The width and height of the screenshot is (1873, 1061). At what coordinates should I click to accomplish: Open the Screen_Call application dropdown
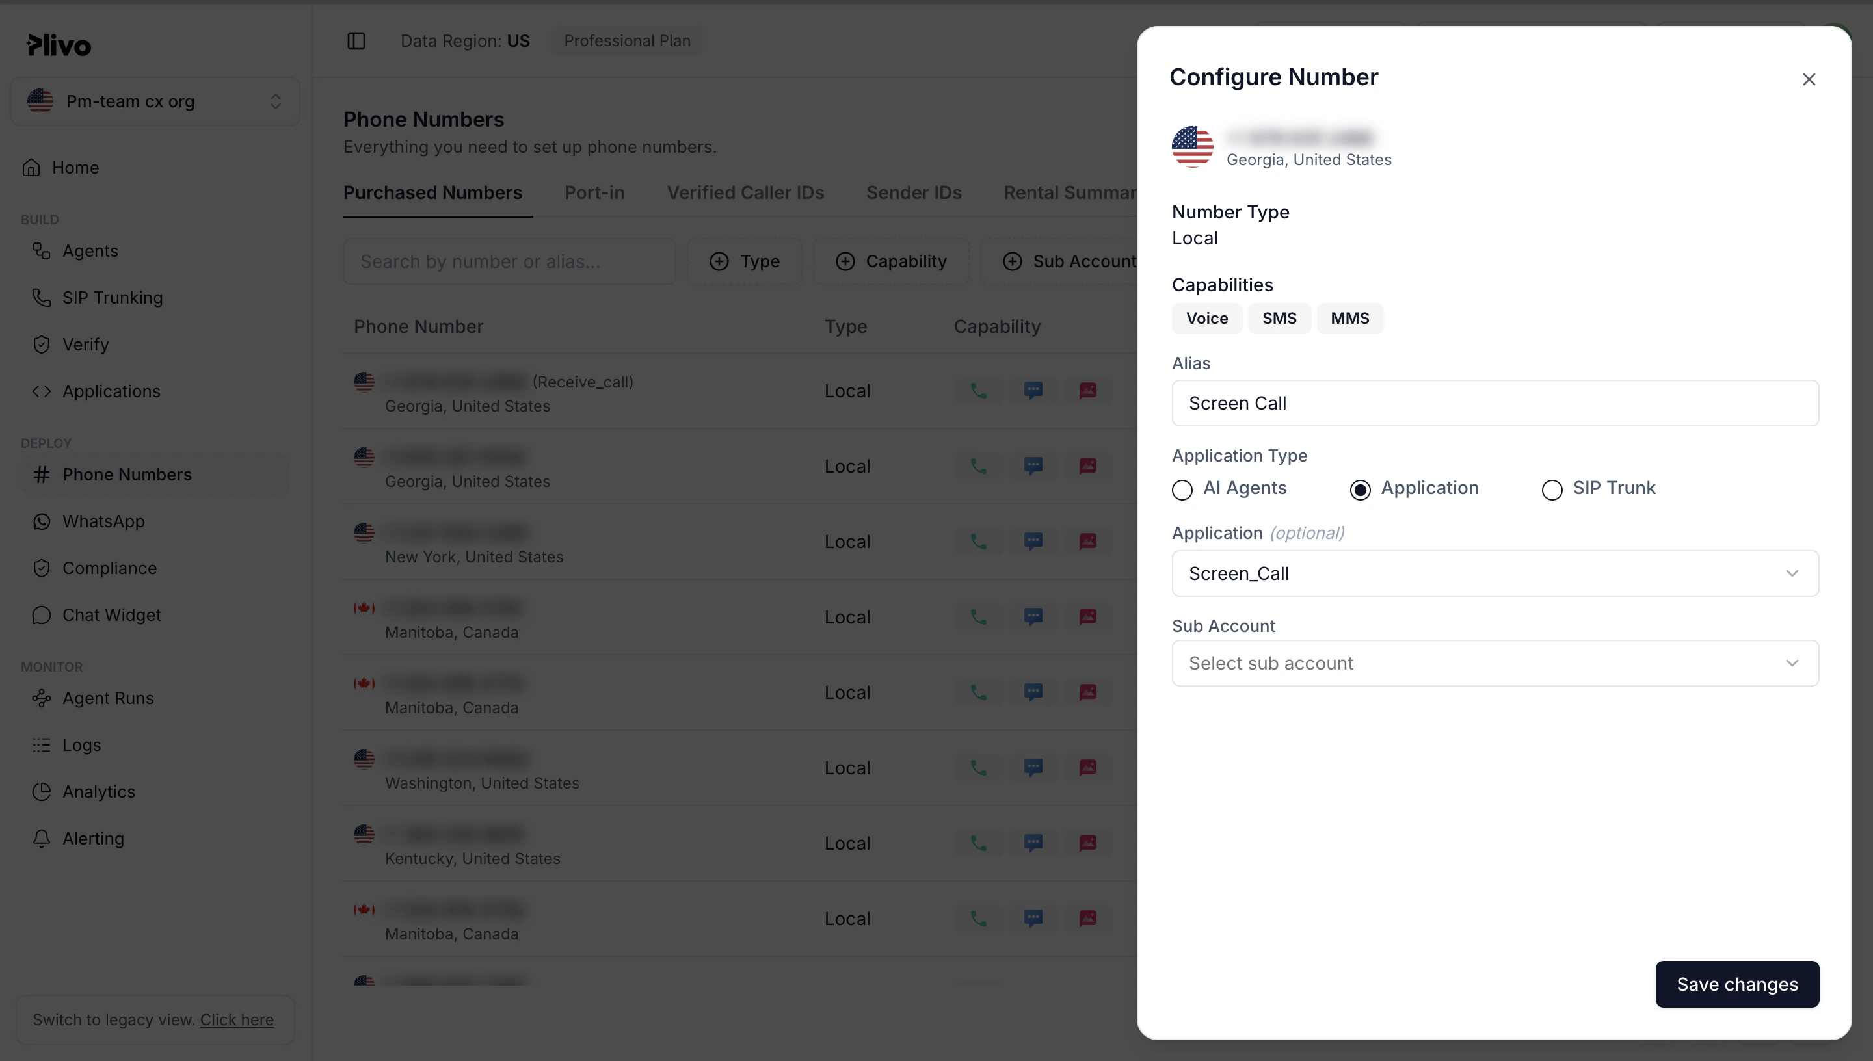tap(1494, 573)
